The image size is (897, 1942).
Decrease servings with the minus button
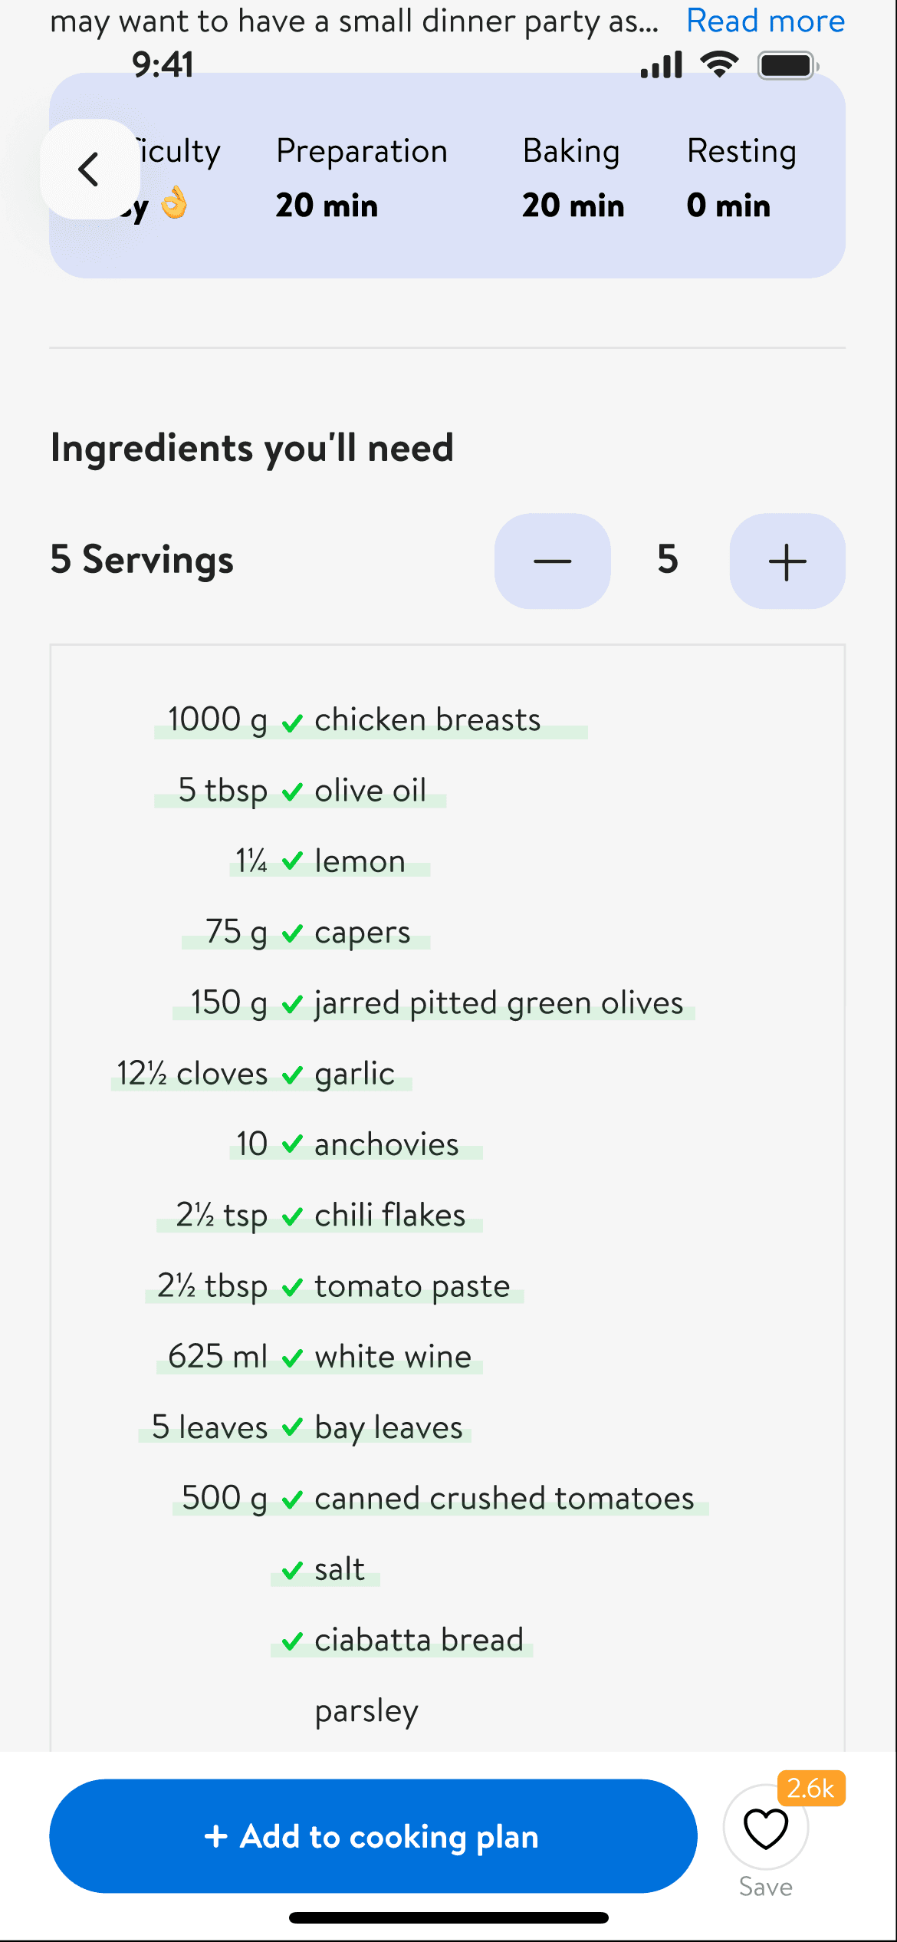click(x=552, y=561)
